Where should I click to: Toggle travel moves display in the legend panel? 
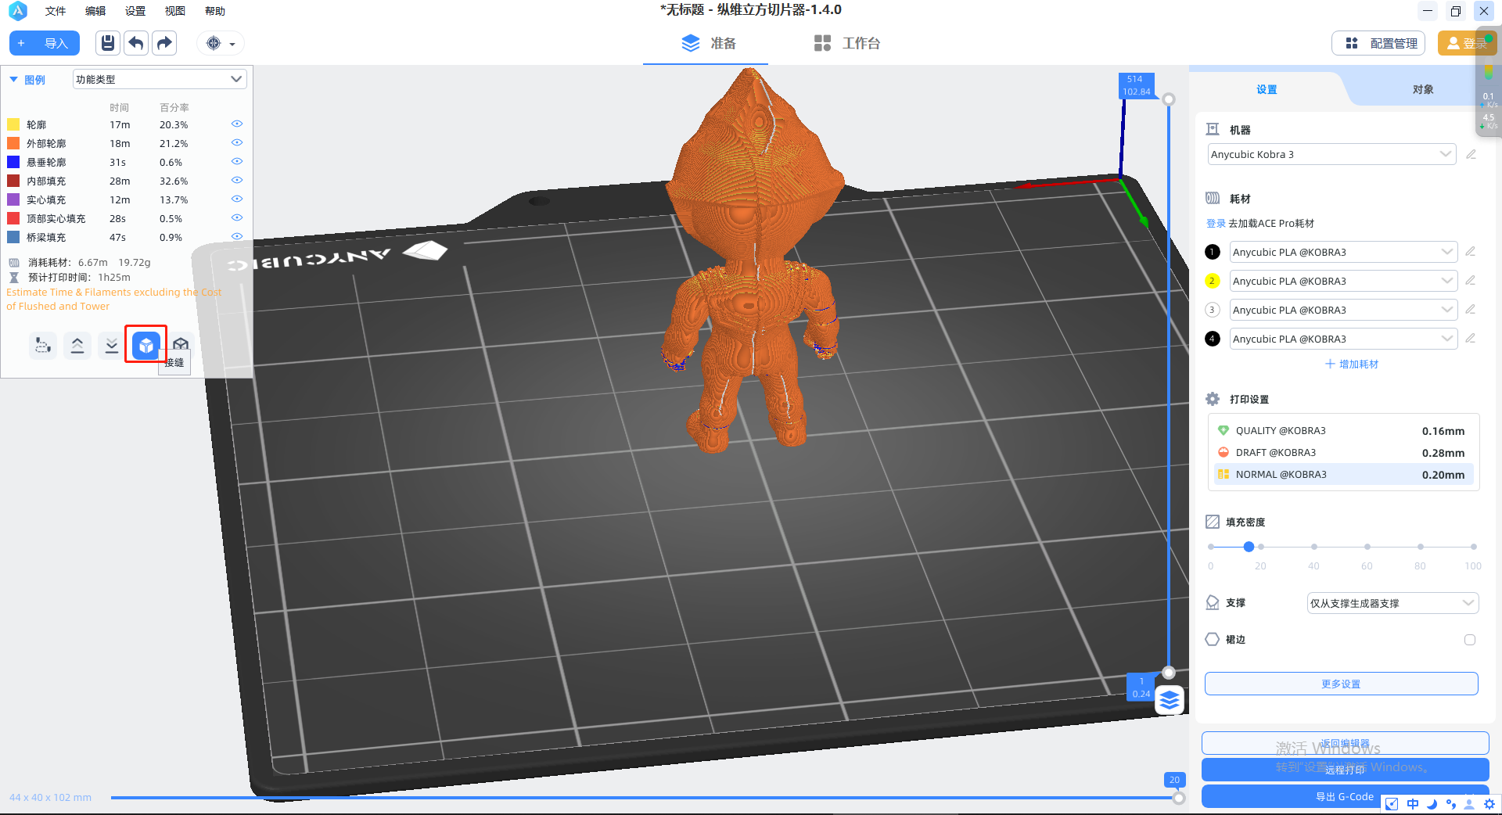click(43, 345)
